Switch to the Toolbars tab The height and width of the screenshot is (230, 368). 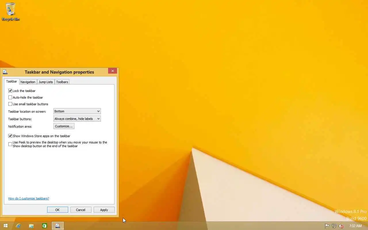(62, 82)
